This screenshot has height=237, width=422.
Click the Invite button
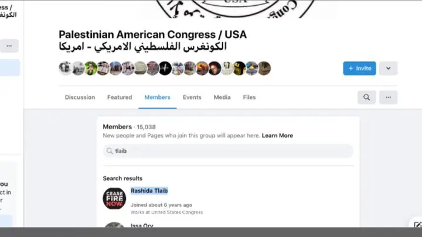click(x=359, y=68)
